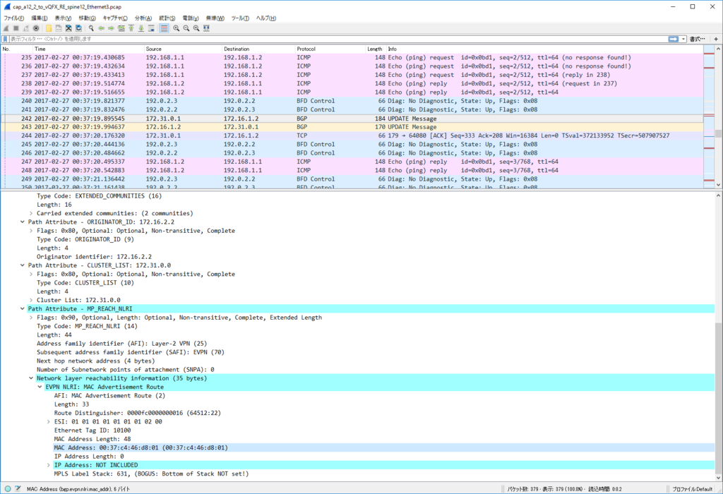Image resolution: width=723 pixels, height=494 pixels.
Task: Click the stop capture square icon
Action: coord(16,28)
